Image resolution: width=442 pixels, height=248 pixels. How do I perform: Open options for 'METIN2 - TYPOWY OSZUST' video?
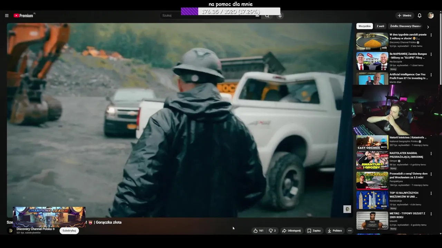431,214
